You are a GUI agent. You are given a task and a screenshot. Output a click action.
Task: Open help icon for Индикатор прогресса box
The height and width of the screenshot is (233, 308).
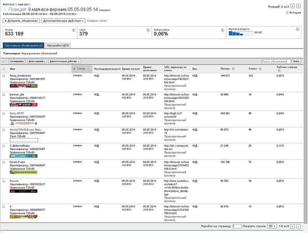pos(298,29)
